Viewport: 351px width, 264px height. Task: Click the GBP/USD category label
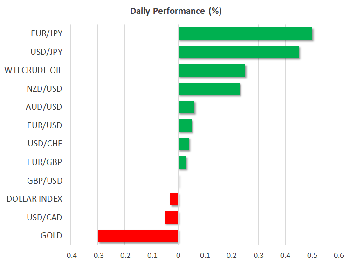click(x=44, y=180)
